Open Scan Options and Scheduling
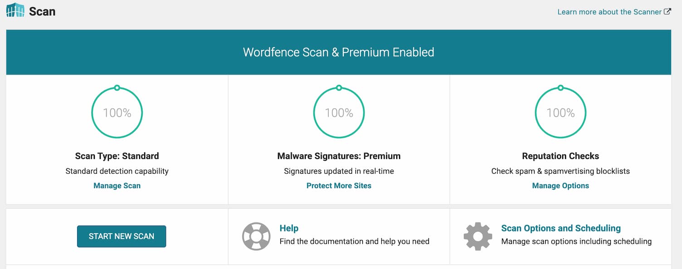 tap(561, 228)
